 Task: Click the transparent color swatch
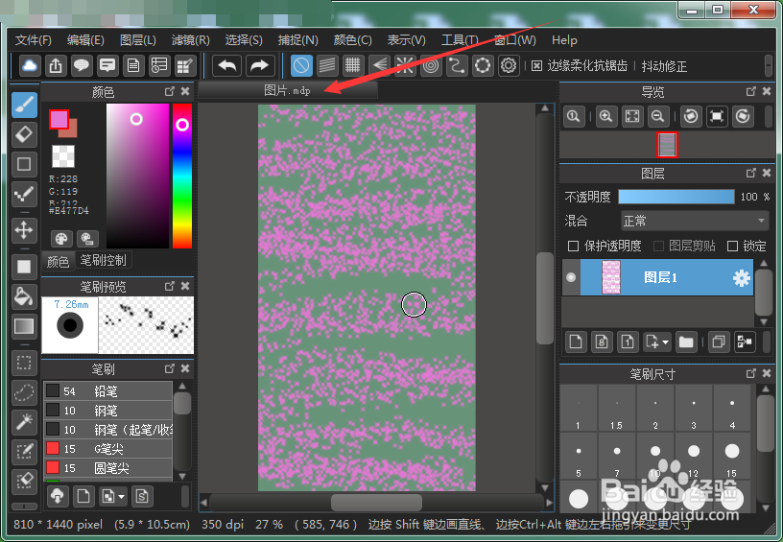click(x=63, y=156)
